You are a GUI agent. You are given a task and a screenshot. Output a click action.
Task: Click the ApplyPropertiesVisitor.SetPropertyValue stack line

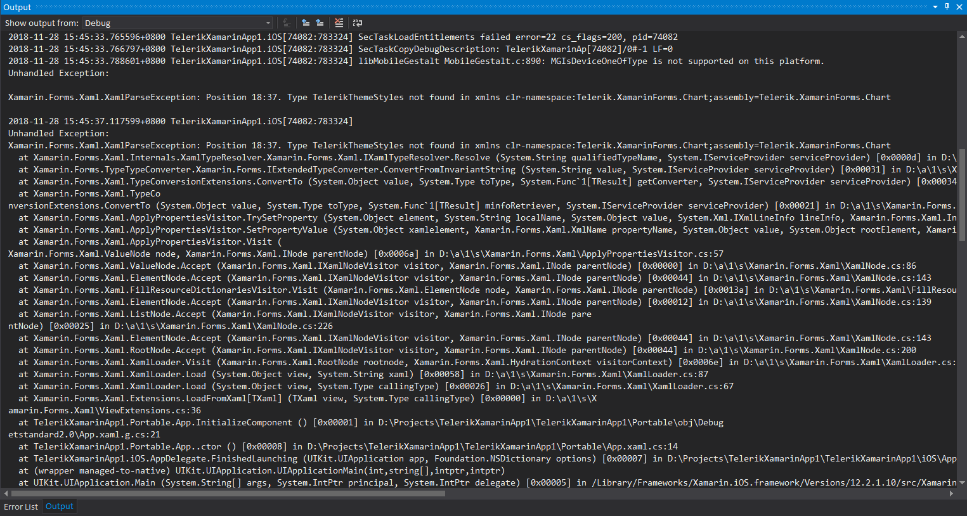[487, 229]
